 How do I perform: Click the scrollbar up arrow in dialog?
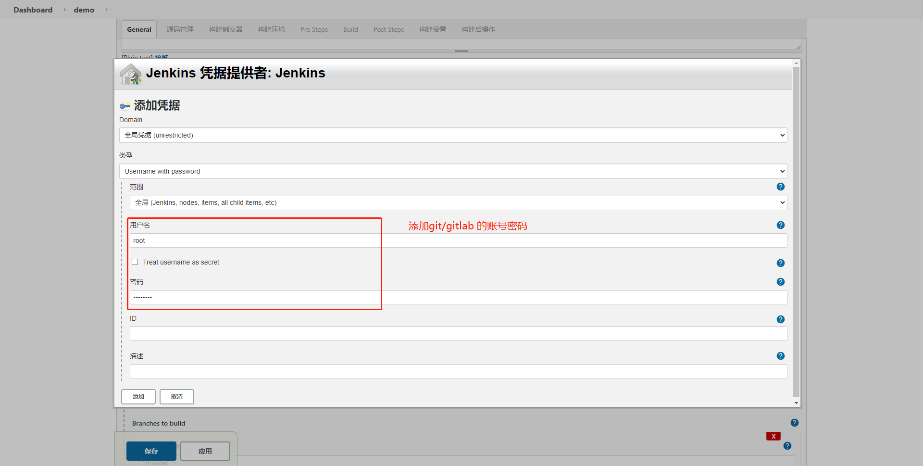tap(796, 63)
